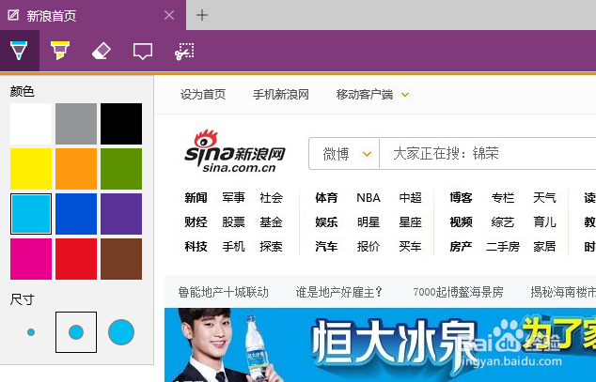Open the 社会 channel link
This screenshot has width=596, height=382.
(x=271, y=198)
